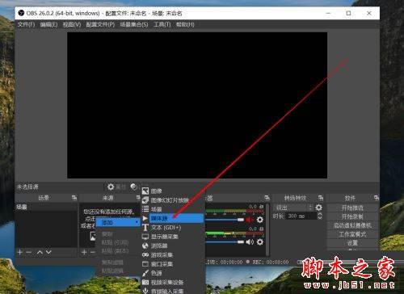Pop out the audio mixer dock panel

(267, 198)
